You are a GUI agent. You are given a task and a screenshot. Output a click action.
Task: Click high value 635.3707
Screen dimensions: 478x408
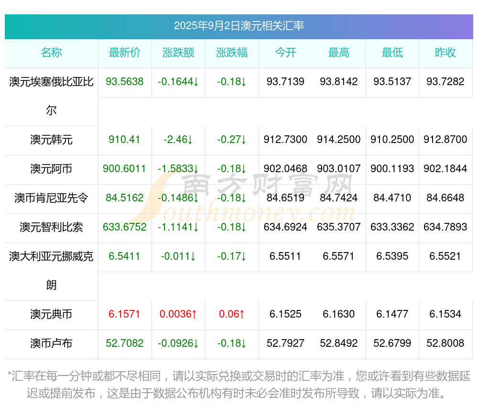click(339, 227)
